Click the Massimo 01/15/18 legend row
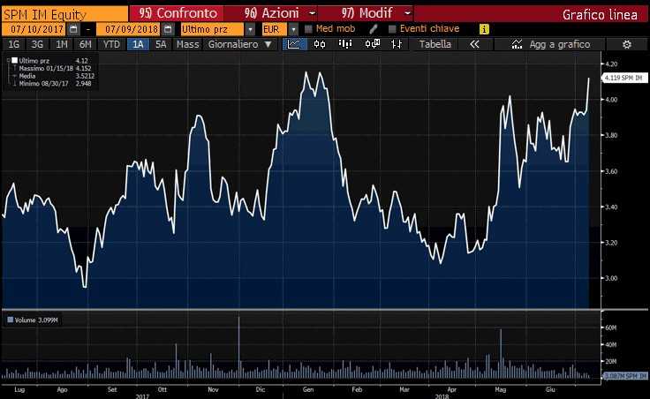650x399 pixels. click(55, 68)
